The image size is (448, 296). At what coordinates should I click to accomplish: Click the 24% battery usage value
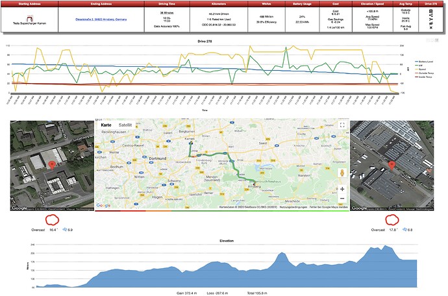click(x=303, y=17)
